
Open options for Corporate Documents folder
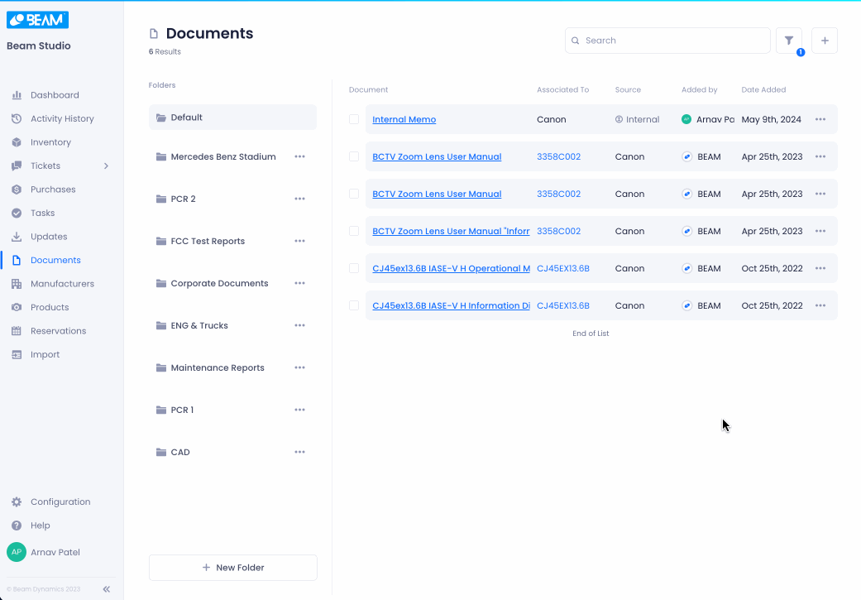299,284
